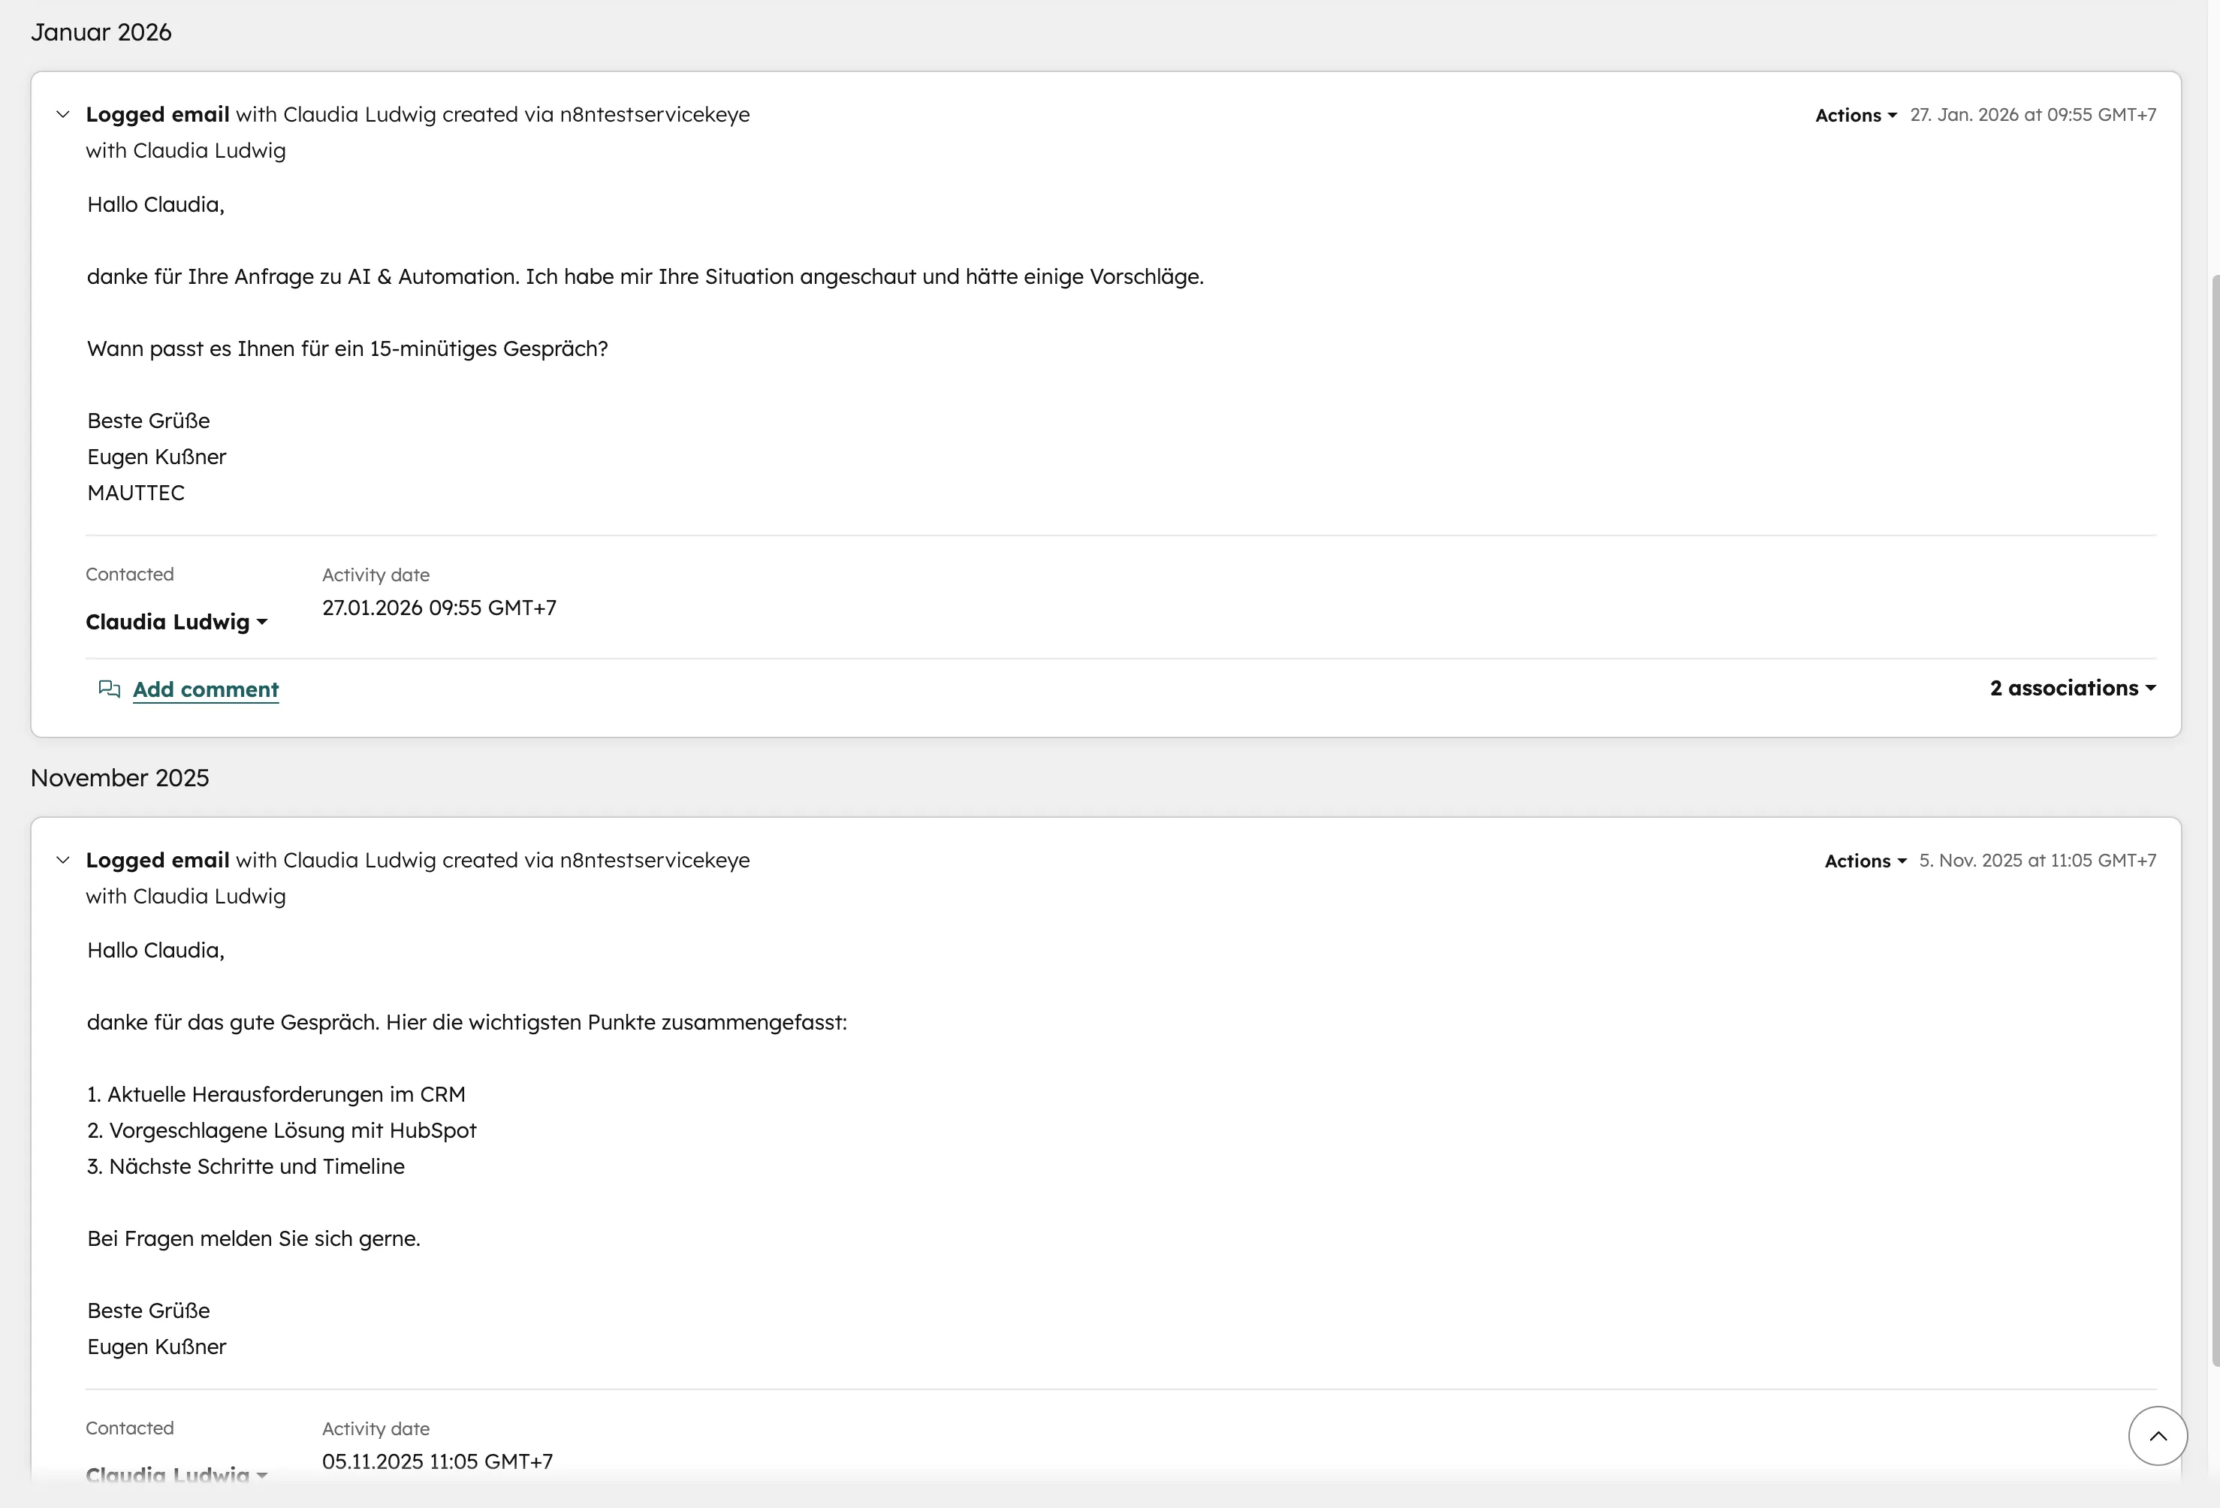Open the Claudia Ludwig contacted dropdown

(176, 622)
